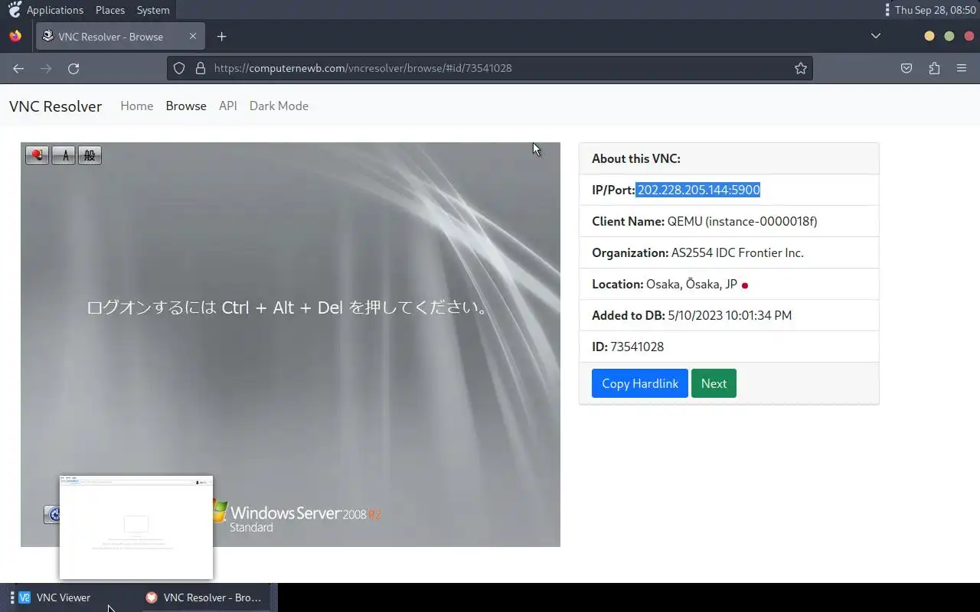This screenshot has width=980, height=612.
Task: Click the top panel dots next to the clock
Action: (x=887, y=10)
